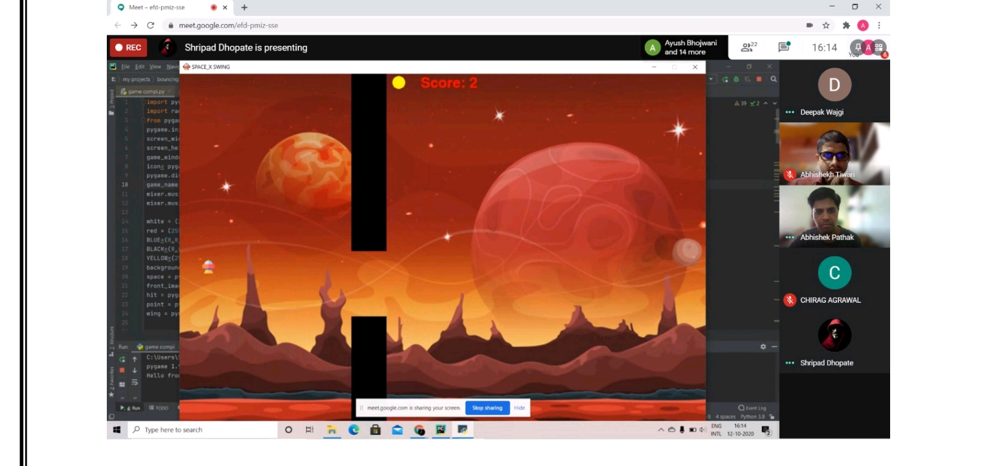Stop the run with the red square in Run panel

pos(122,370)
